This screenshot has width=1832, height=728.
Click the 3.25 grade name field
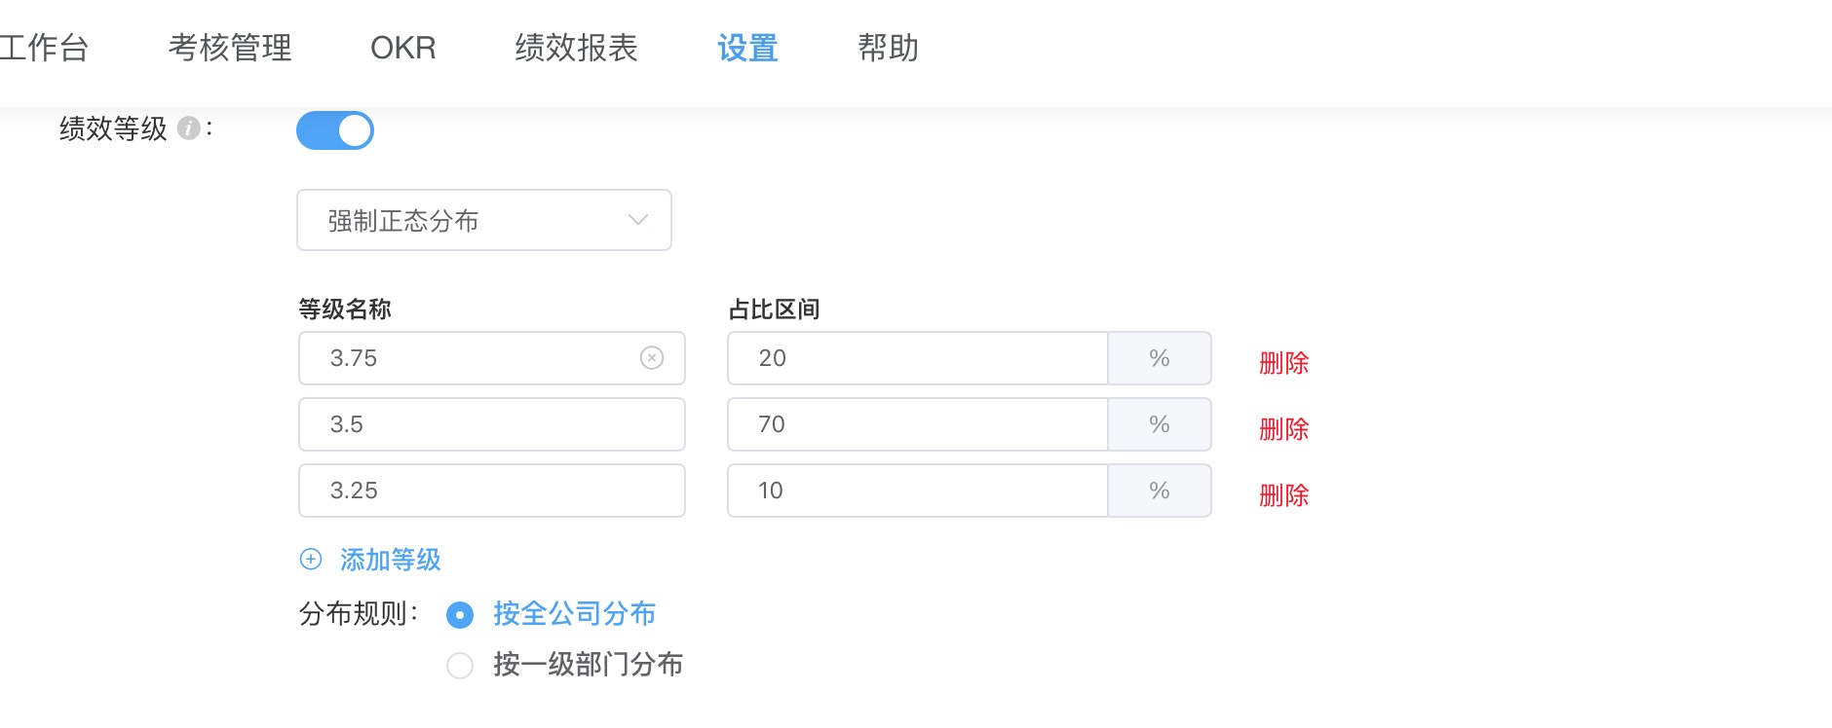[x=492, y=491]
